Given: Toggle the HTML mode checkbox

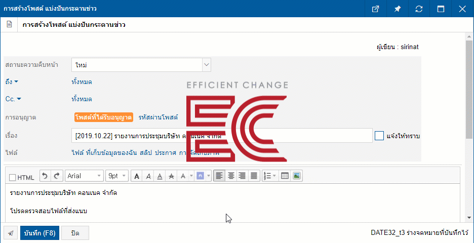Looking at the screenshot, I should [x=12, y=177].
